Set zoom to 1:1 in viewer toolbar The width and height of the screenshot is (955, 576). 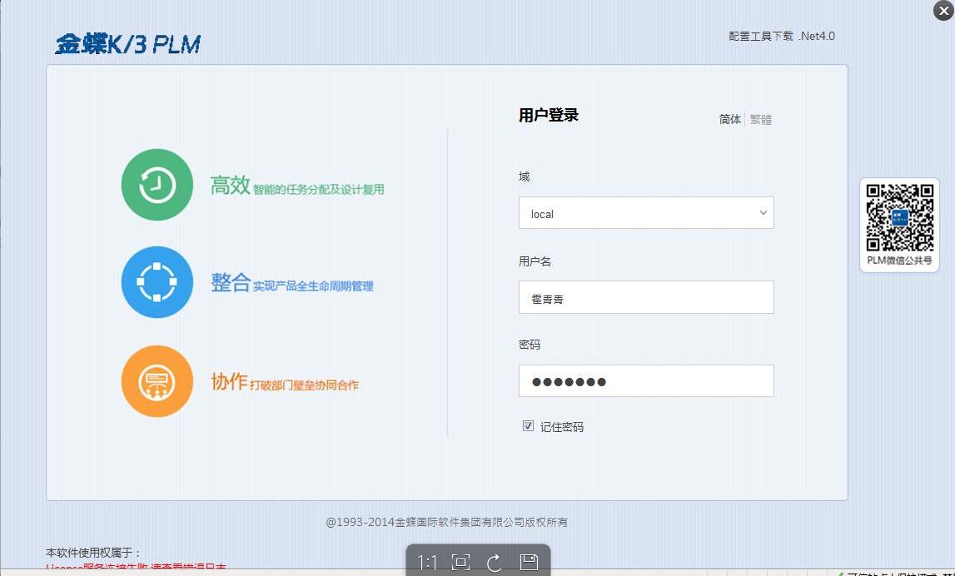(x=427, y=562)
